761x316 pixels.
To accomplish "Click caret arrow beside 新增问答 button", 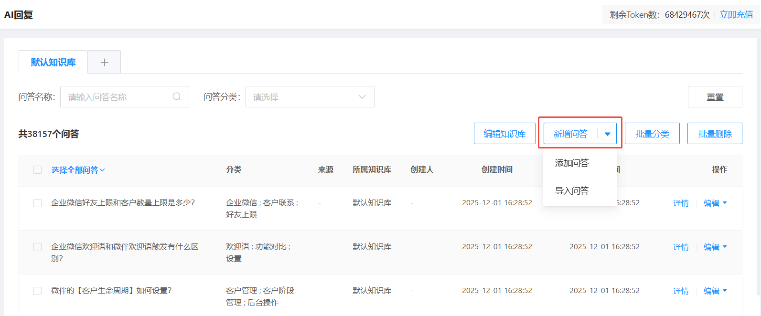I will (x=607, y=134).
